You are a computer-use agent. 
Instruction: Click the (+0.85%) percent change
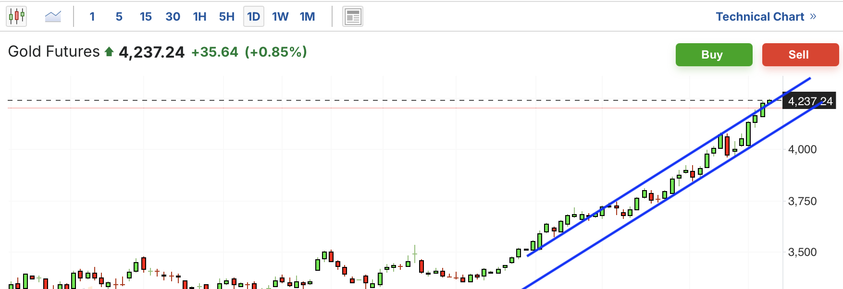[276, 52]
